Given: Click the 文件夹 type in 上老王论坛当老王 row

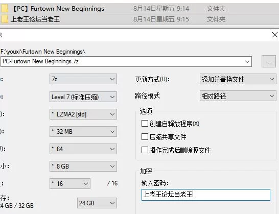Looking at the screenshot, I should pyautogui.click(x=216, y=19).
